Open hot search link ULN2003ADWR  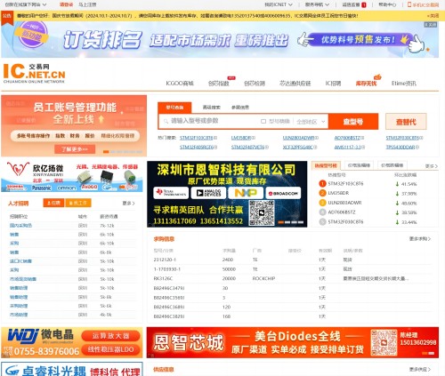[298, 138]
